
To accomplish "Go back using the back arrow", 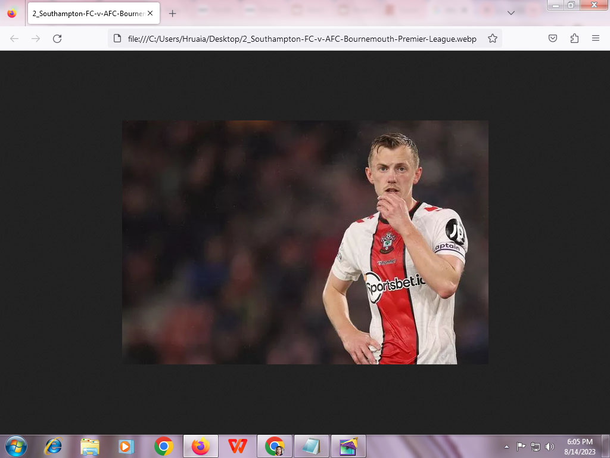I will 14,39.
